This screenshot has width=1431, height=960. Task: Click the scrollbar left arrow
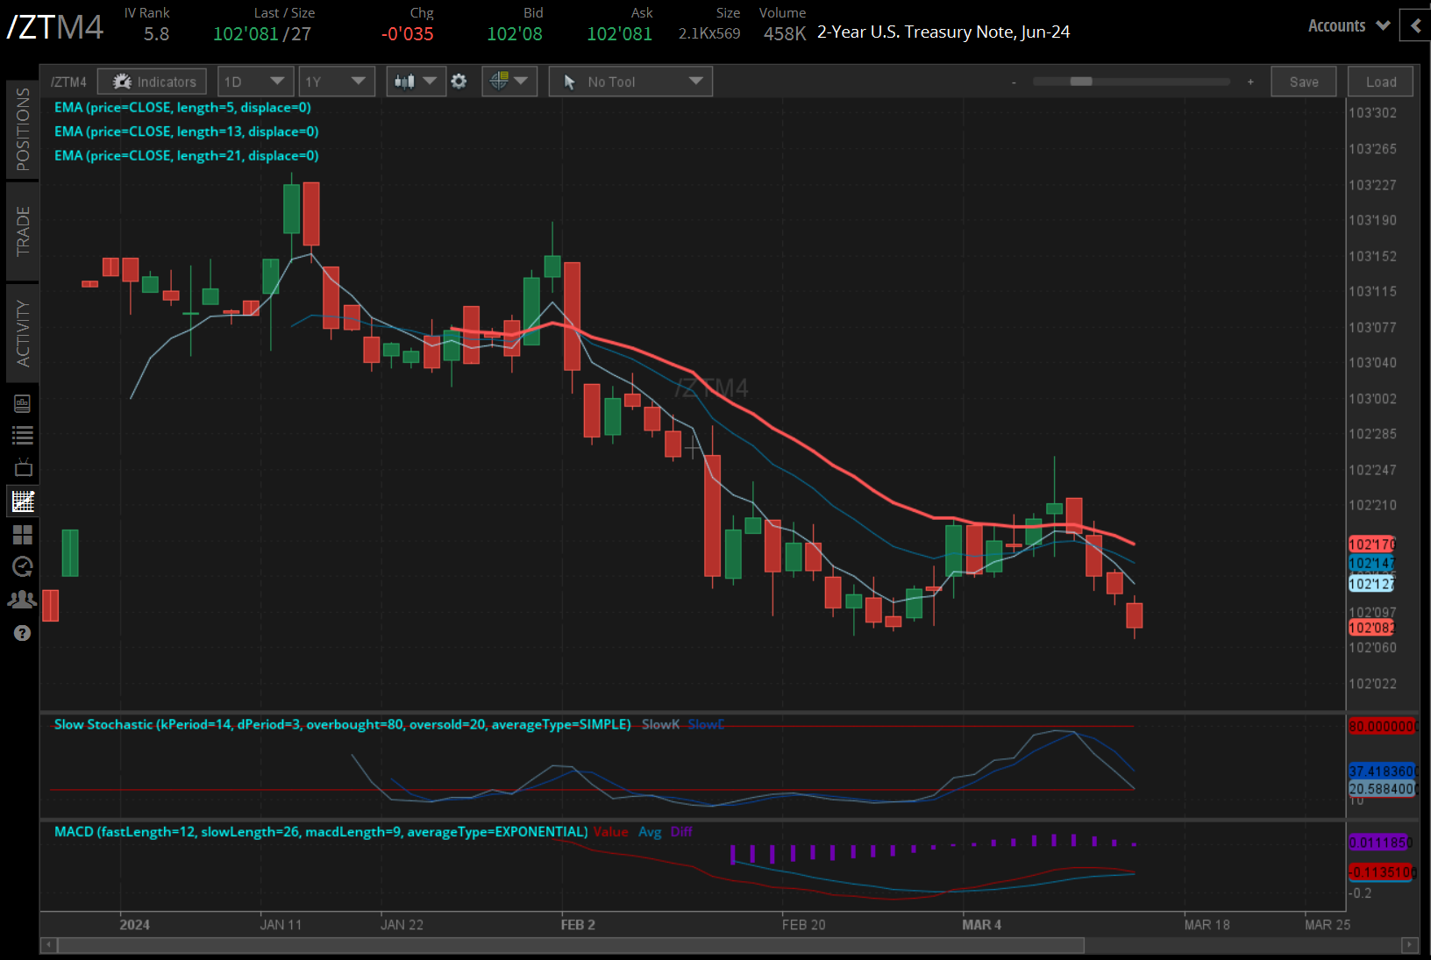(49, 945)
